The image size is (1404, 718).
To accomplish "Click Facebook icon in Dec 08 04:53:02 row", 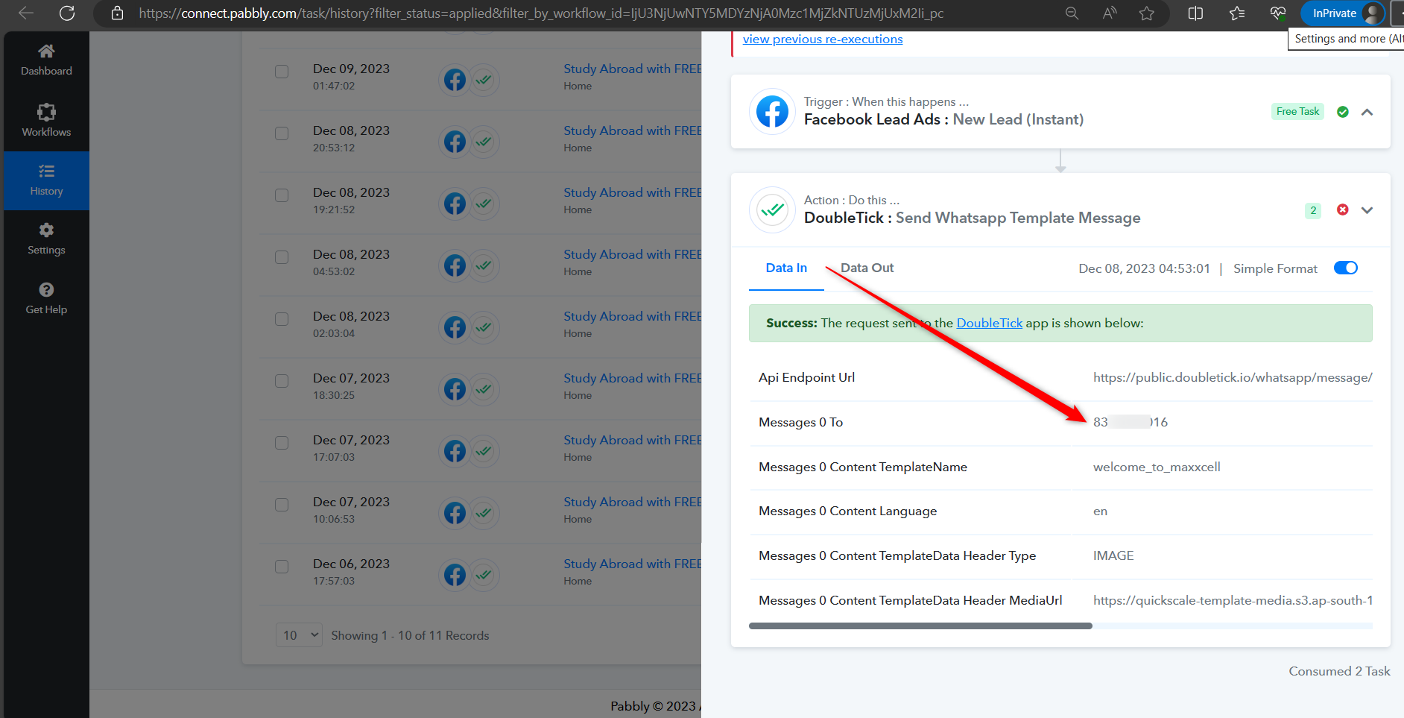I will coord(455,265).
